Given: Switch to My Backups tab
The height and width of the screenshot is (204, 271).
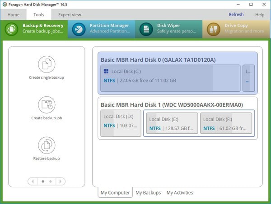Looking at the screenshot, I should click(148, 192).
